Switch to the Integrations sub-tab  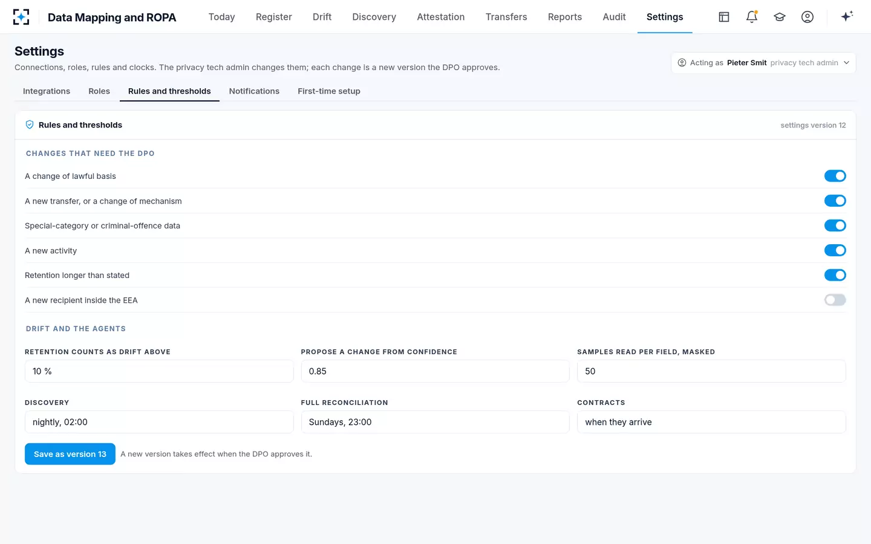click(x=47, y=91)
